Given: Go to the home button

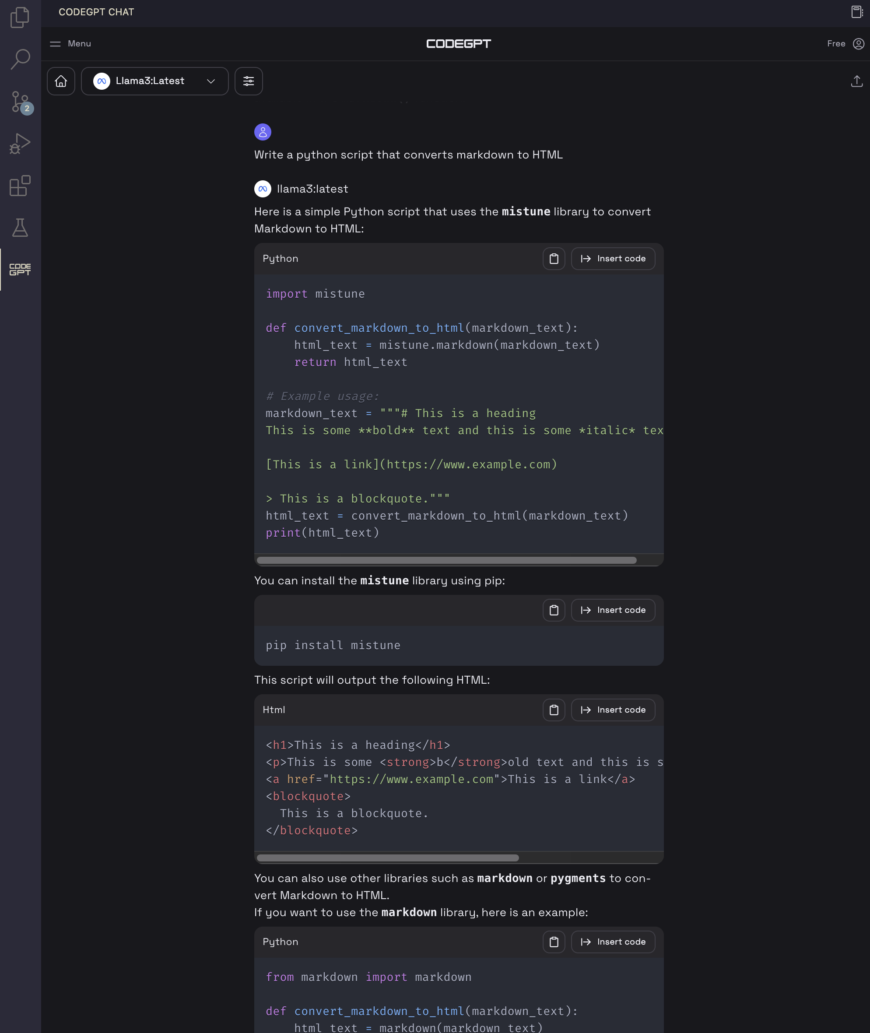Looking at the screenshot, I should point(61,81).
